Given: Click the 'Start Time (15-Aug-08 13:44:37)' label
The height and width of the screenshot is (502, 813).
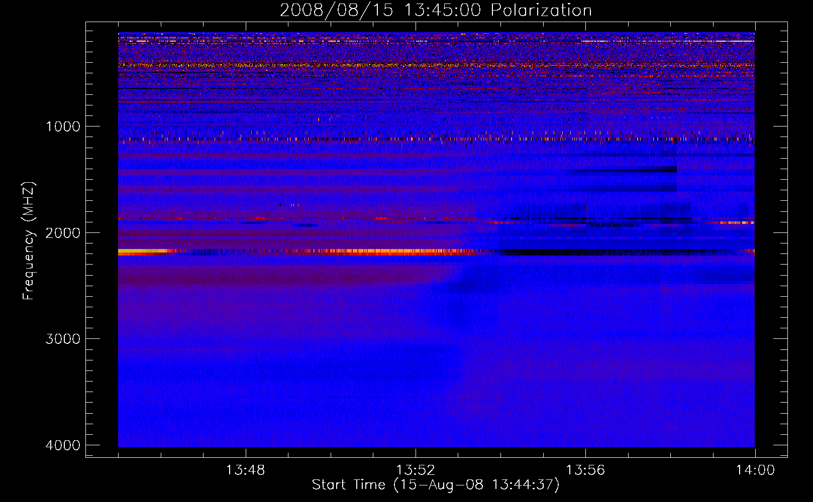Looking at the screenshot, I should click(436, 485).
